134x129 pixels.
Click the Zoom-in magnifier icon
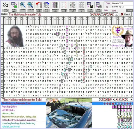coord(23,5)
